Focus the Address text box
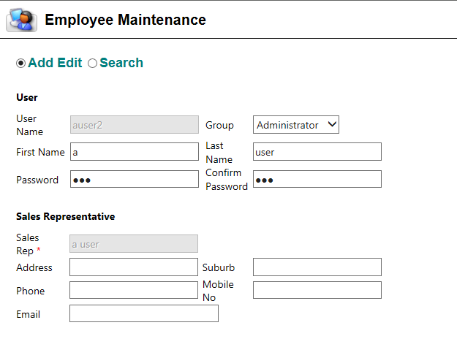The image size is (457, 347). [134, 267]
